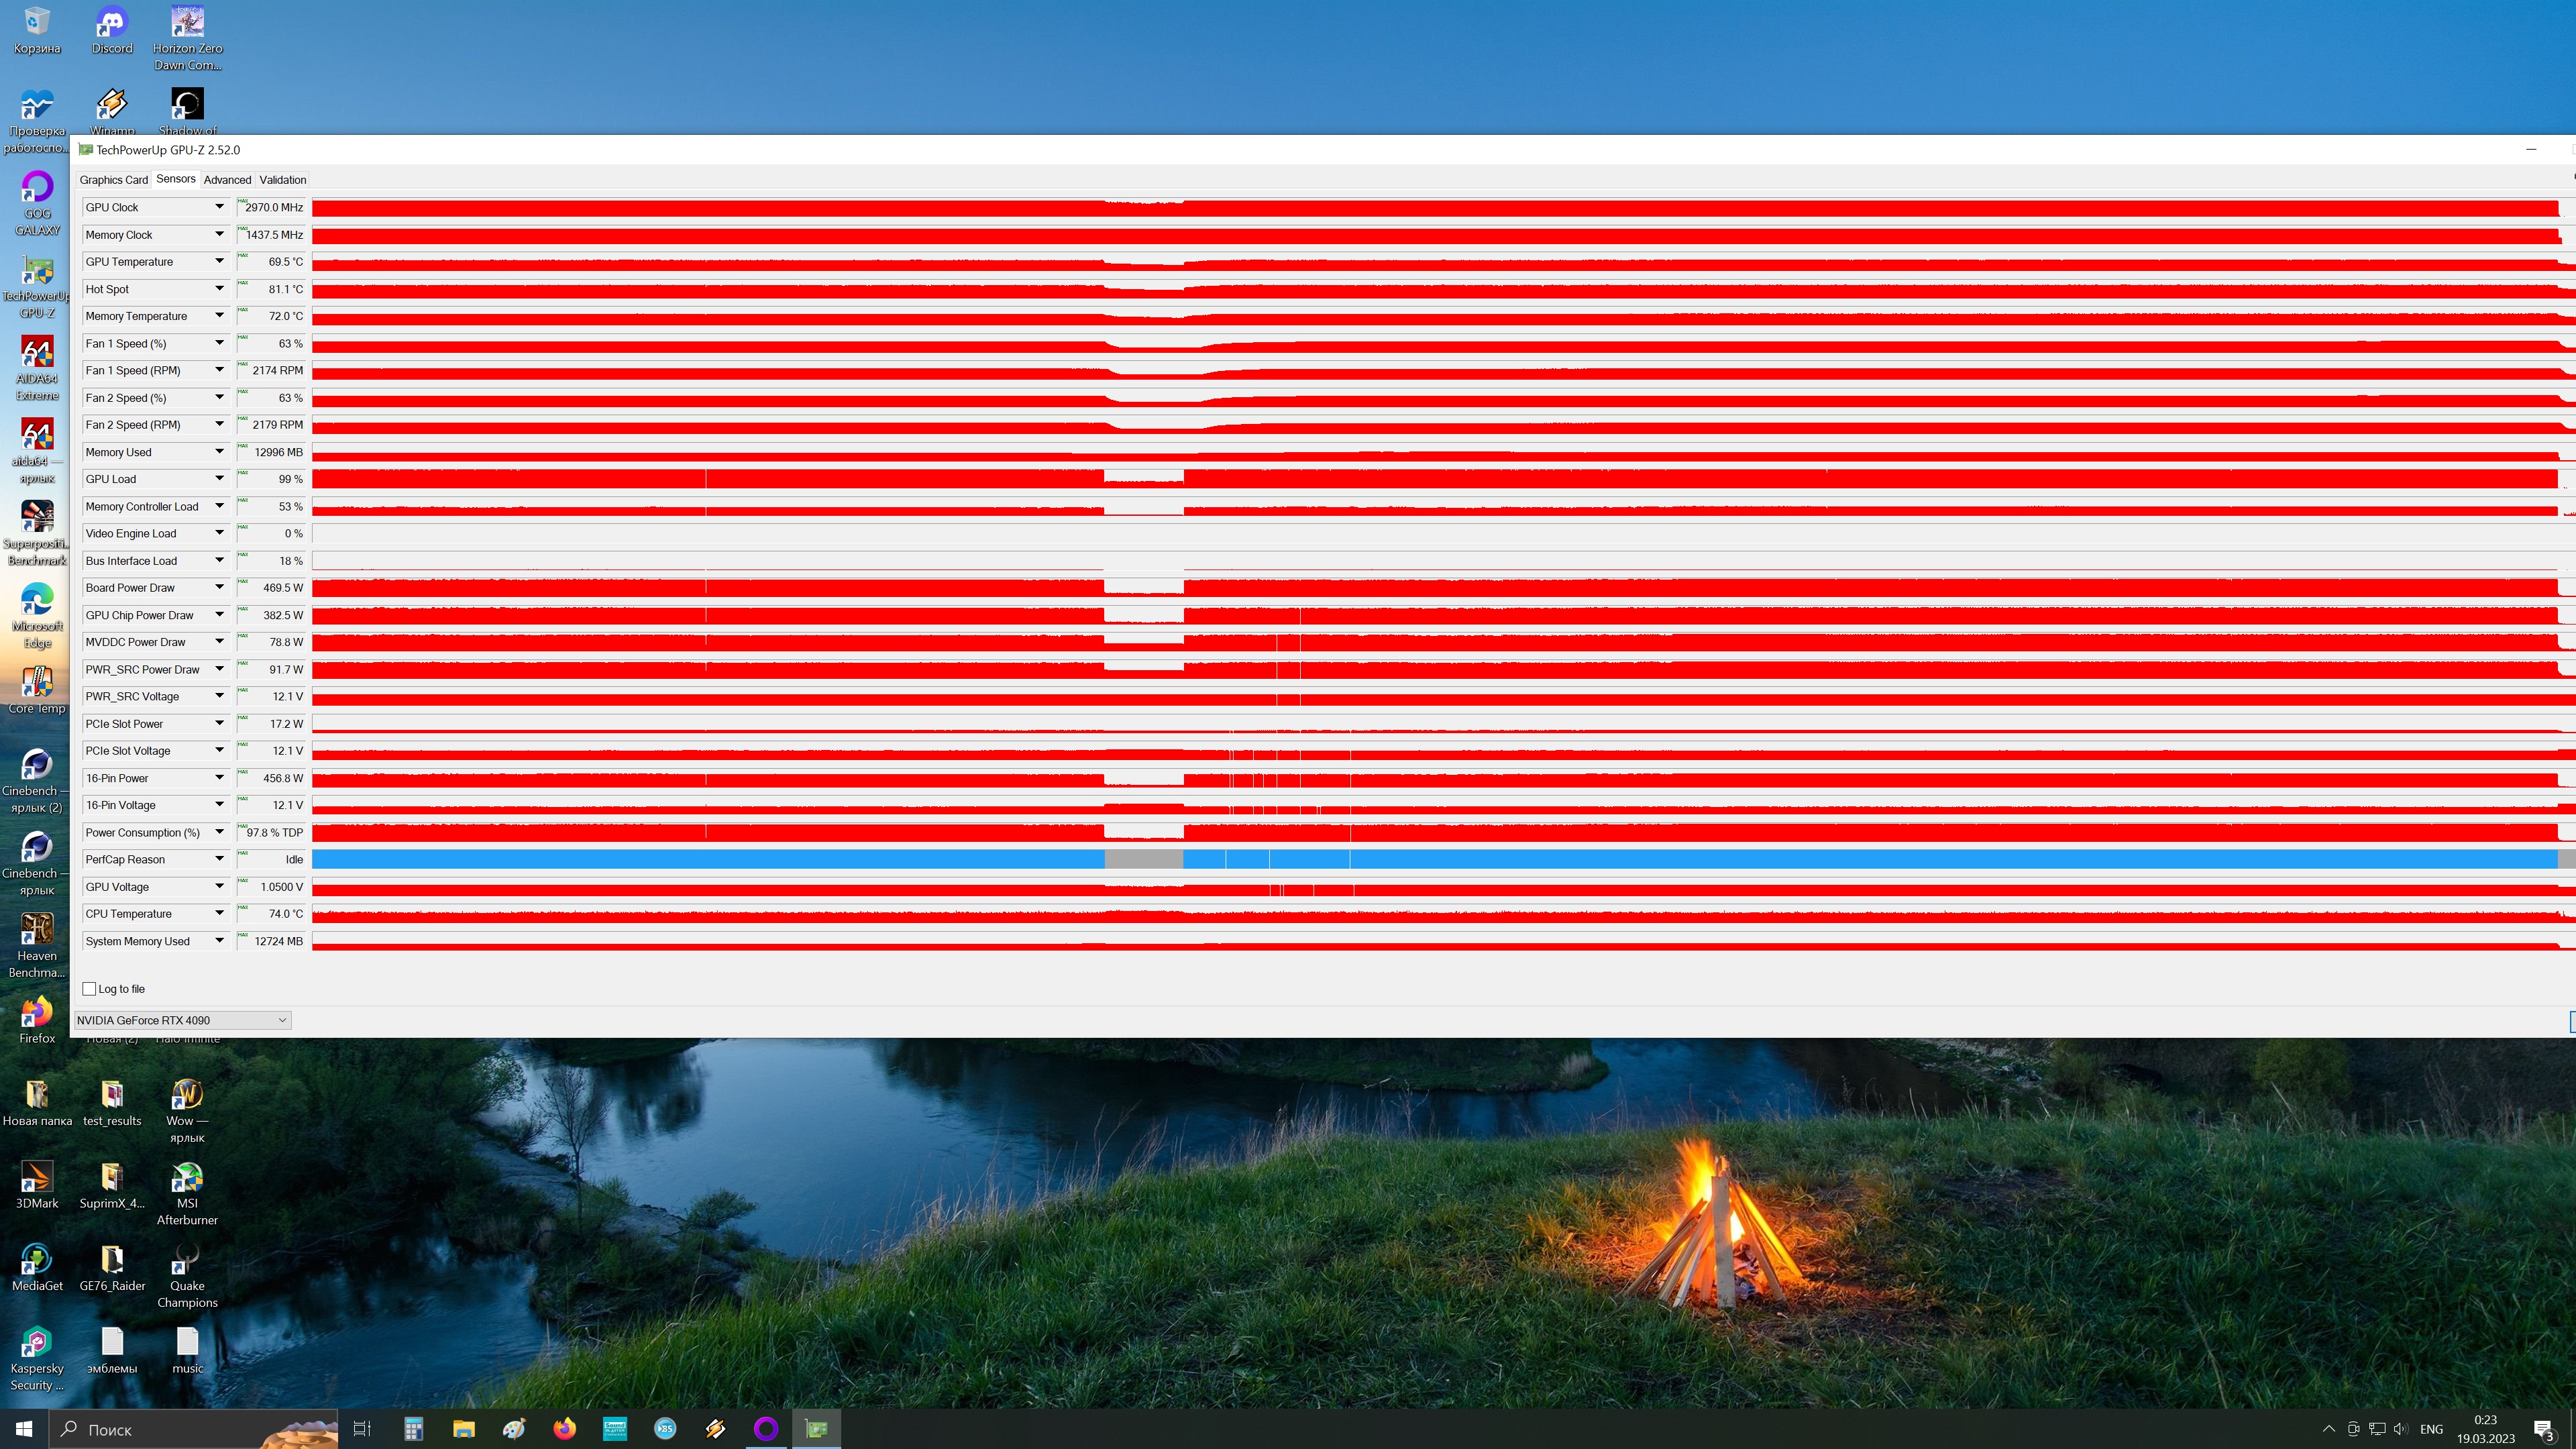The width and height of the screenshot is (2576, 1449).
Task: Switch to the Graphics Card tab
Action: pos(113,180)
